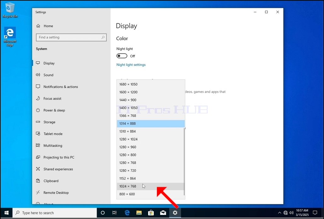Choose 1600 × 1200 resolution
Image resolution: width=324 pixels, height=219 pixels.
[151, 92]
